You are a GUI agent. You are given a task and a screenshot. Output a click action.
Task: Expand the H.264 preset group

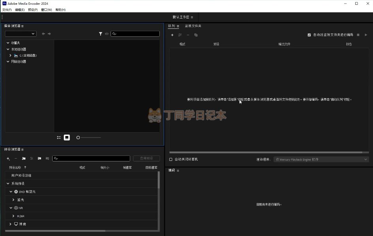[13, 216]
